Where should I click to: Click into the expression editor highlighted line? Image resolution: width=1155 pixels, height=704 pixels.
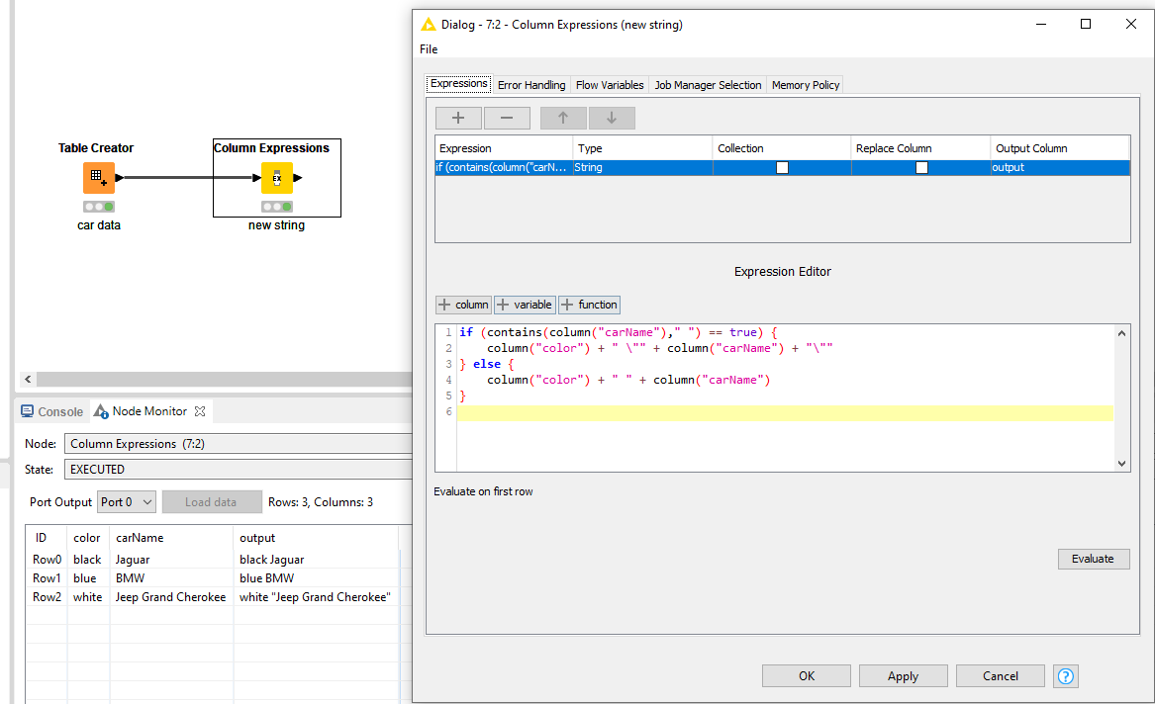[785, 412]
